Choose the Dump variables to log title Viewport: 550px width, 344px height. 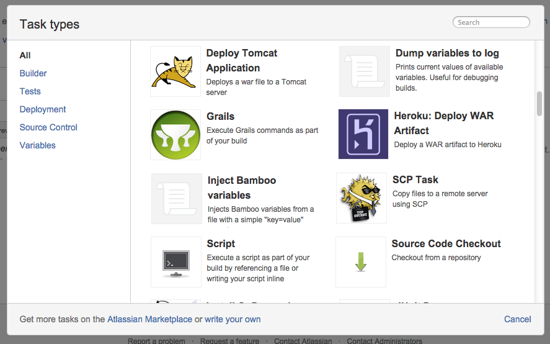447,53
